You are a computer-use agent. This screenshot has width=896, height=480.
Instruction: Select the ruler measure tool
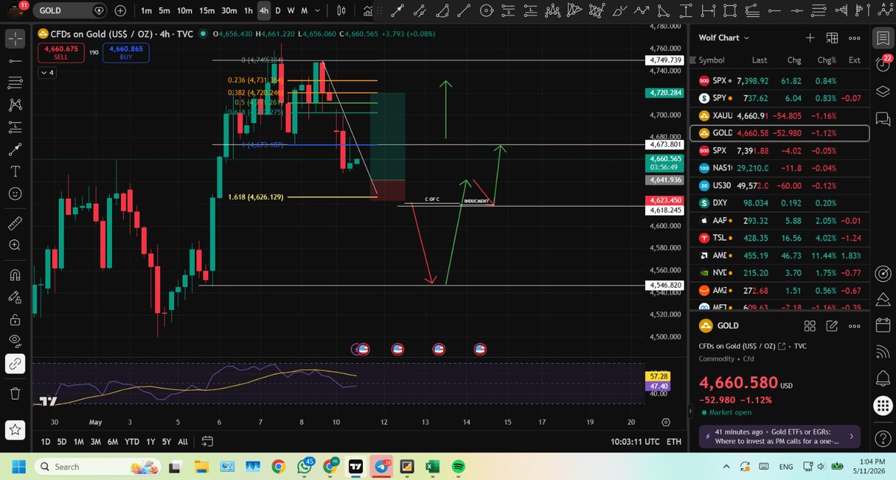15,222
